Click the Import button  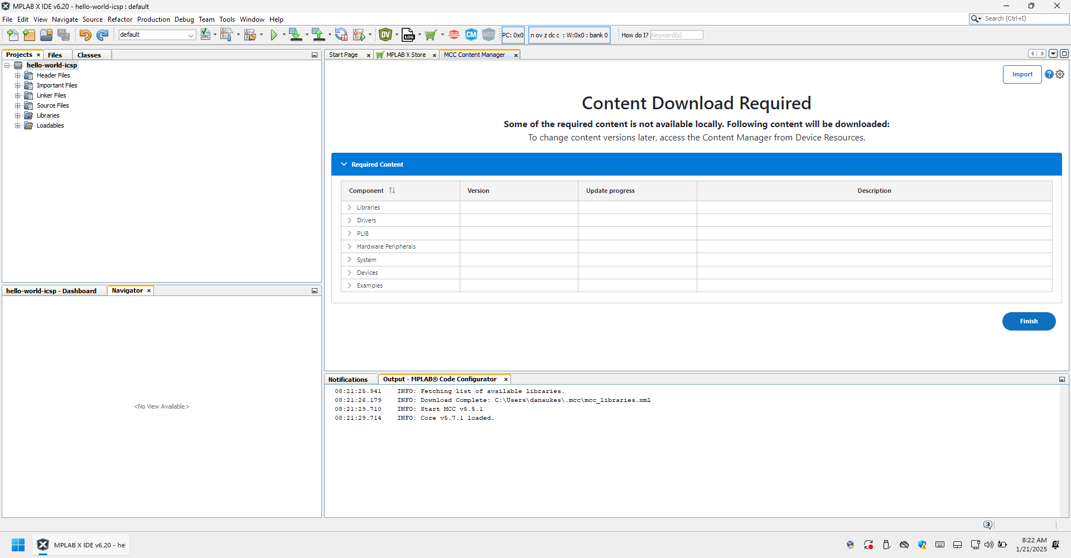(1022, 74)
